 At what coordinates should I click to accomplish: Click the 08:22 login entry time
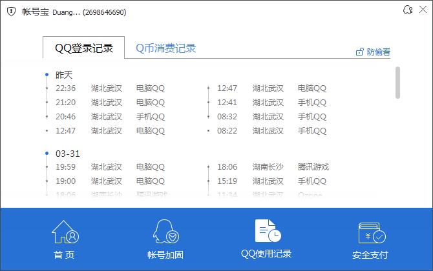227,131
